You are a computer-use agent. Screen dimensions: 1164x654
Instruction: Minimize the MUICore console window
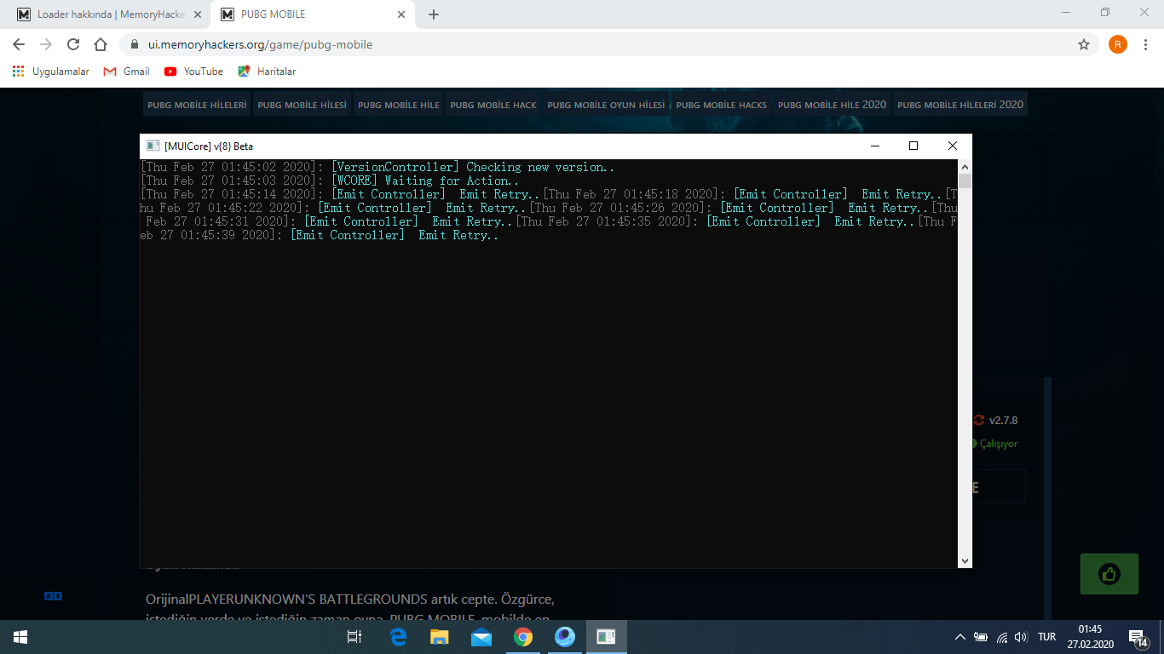tap(874, 146)
